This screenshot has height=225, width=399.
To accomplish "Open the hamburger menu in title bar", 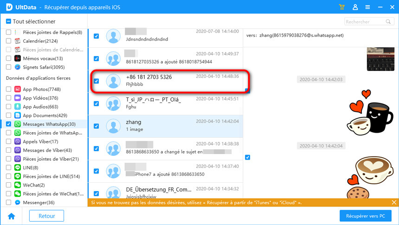I will click(x=367, y=7).
